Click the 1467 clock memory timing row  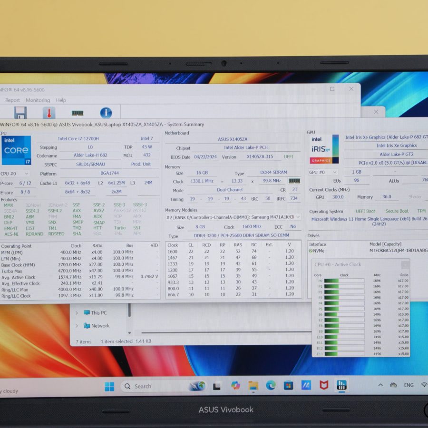[x=233, y=257]
